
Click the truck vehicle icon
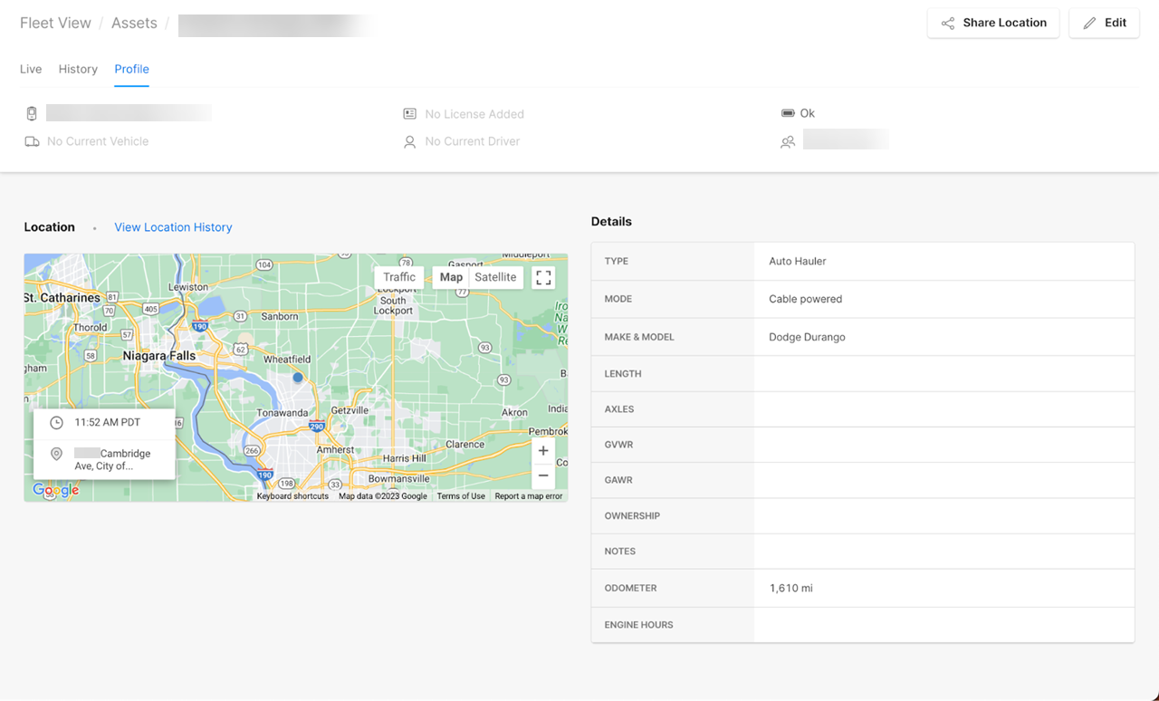33,141
